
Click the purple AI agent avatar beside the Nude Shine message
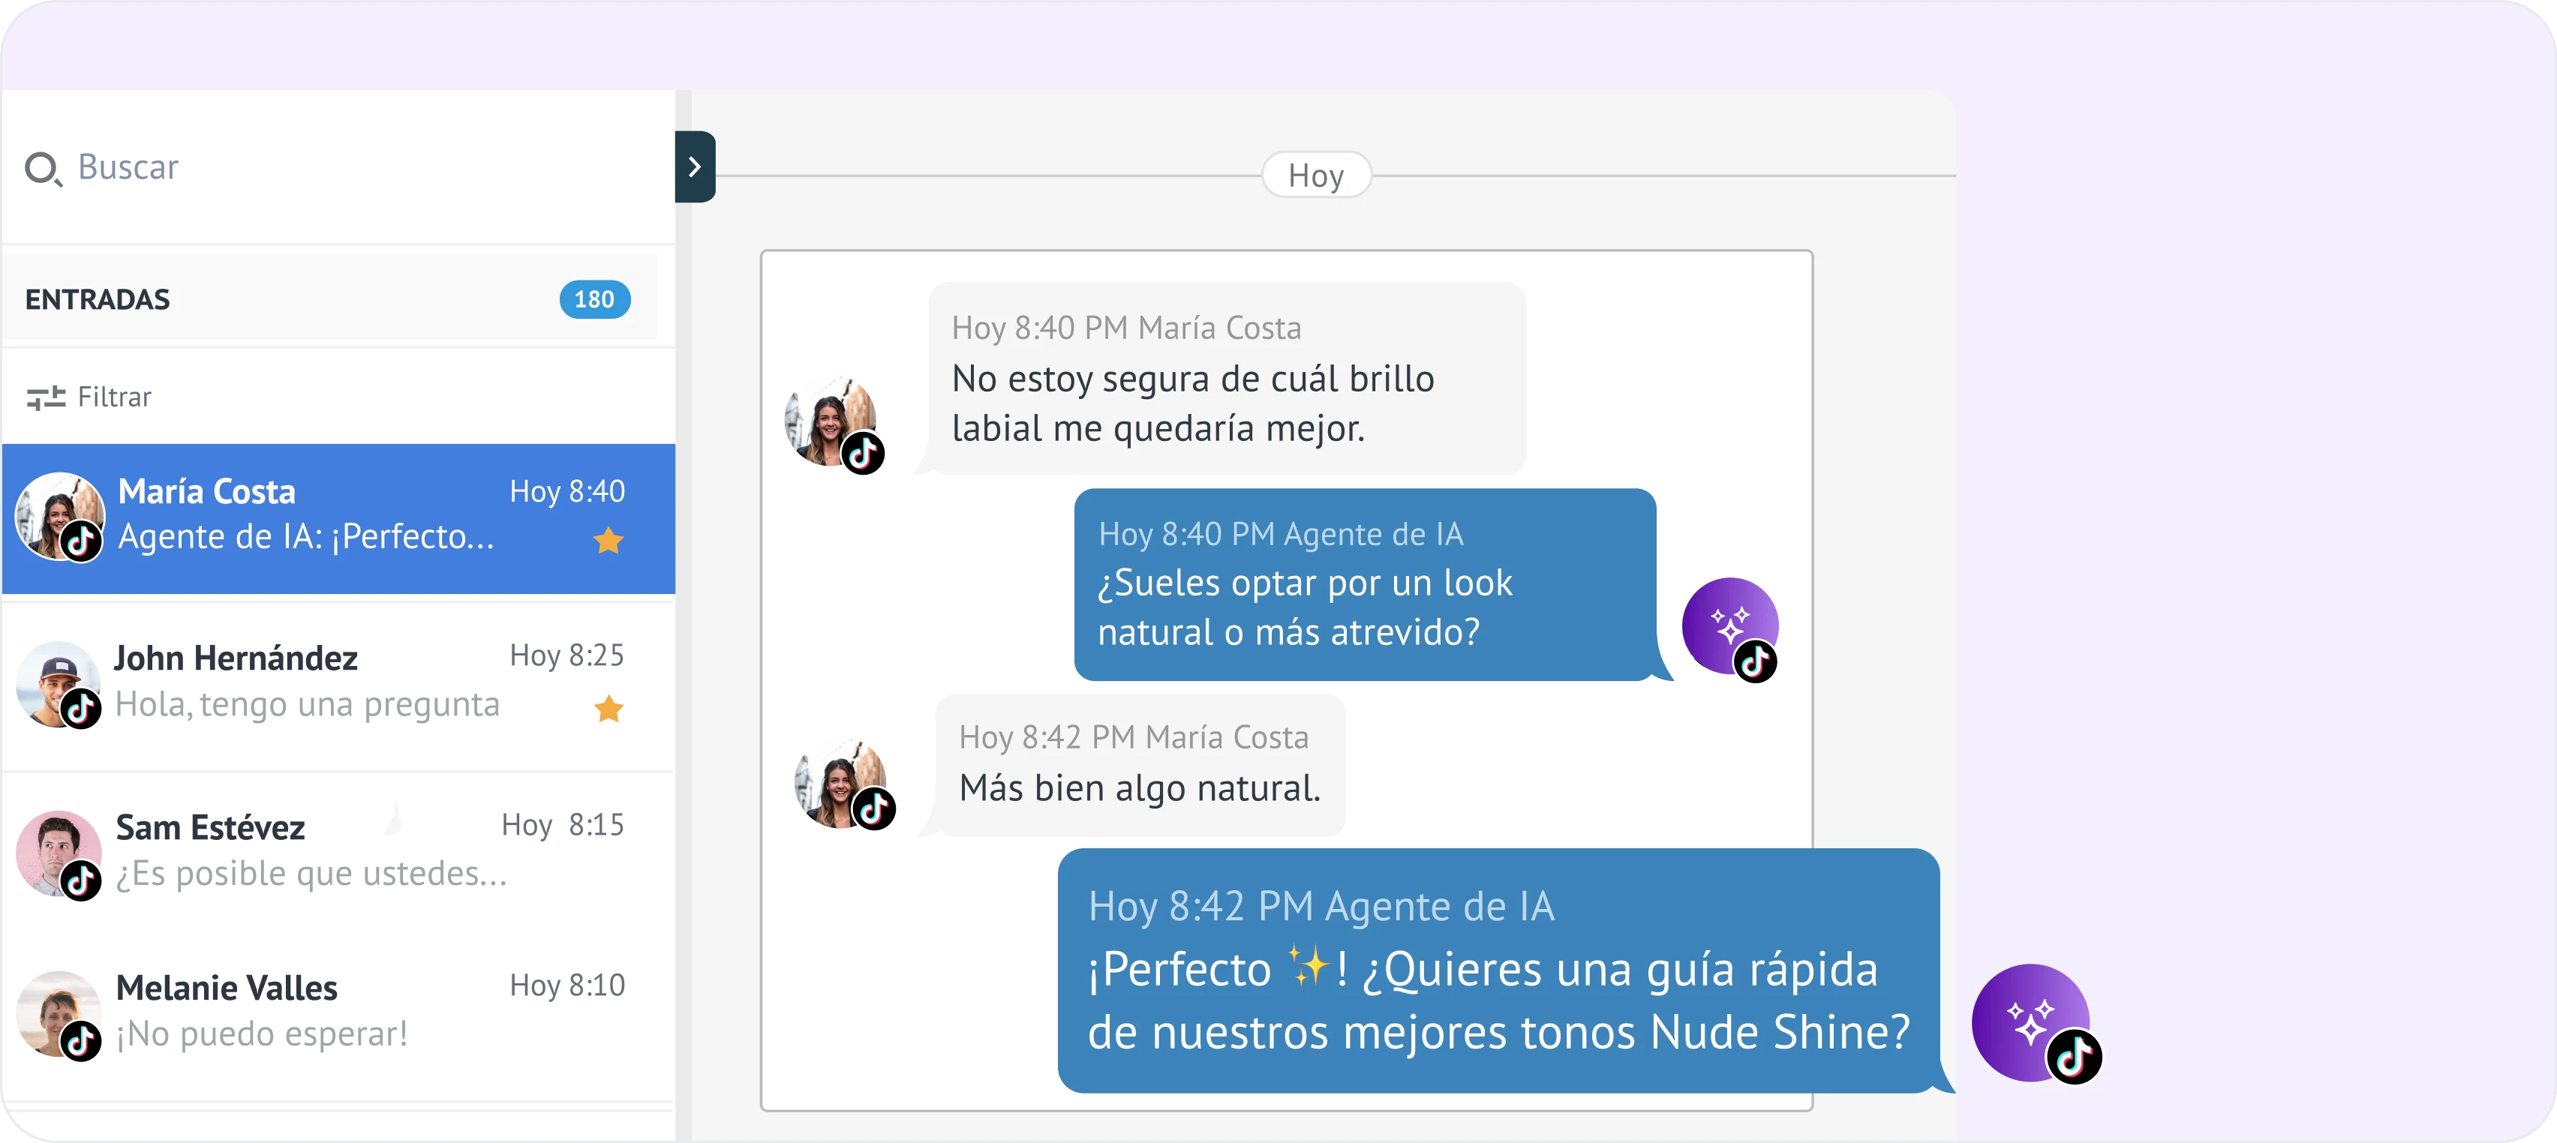pos(2029,1021)
